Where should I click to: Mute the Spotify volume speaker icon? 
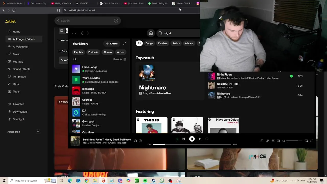tap(284, 141)
